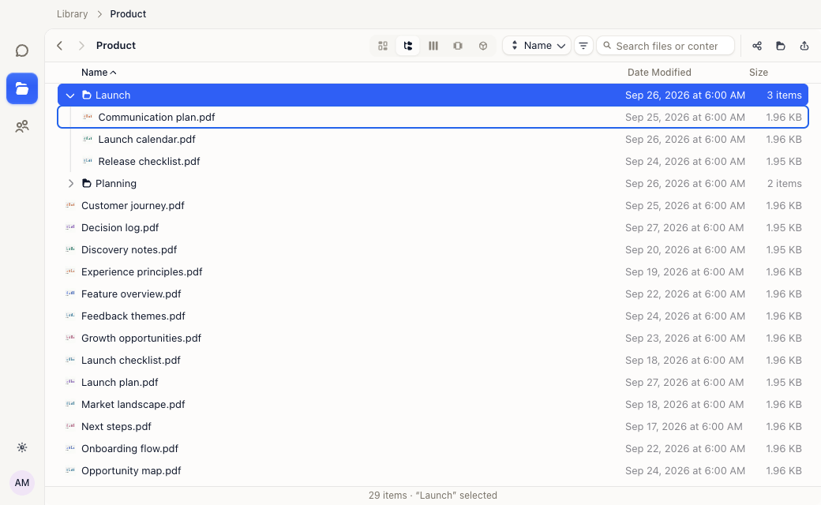Click the Planning folder icon
Screen dimensions: 821x505
(87, 184)
